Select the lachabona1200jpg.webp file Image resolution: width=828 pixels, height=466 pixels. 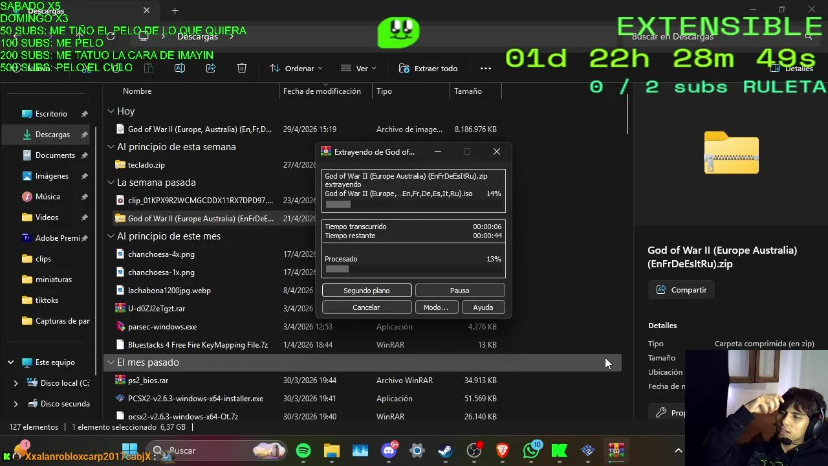(169, 291)
